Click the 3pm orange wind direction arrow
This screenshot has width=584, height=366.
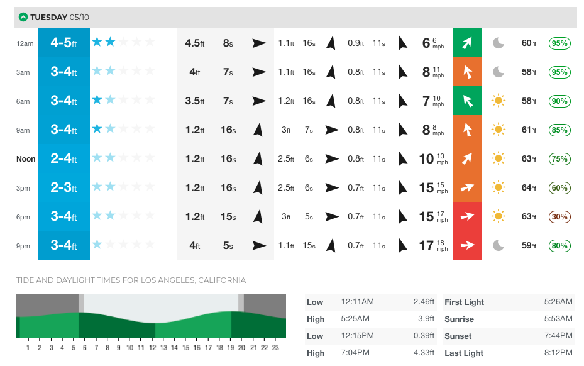[466, 187]
